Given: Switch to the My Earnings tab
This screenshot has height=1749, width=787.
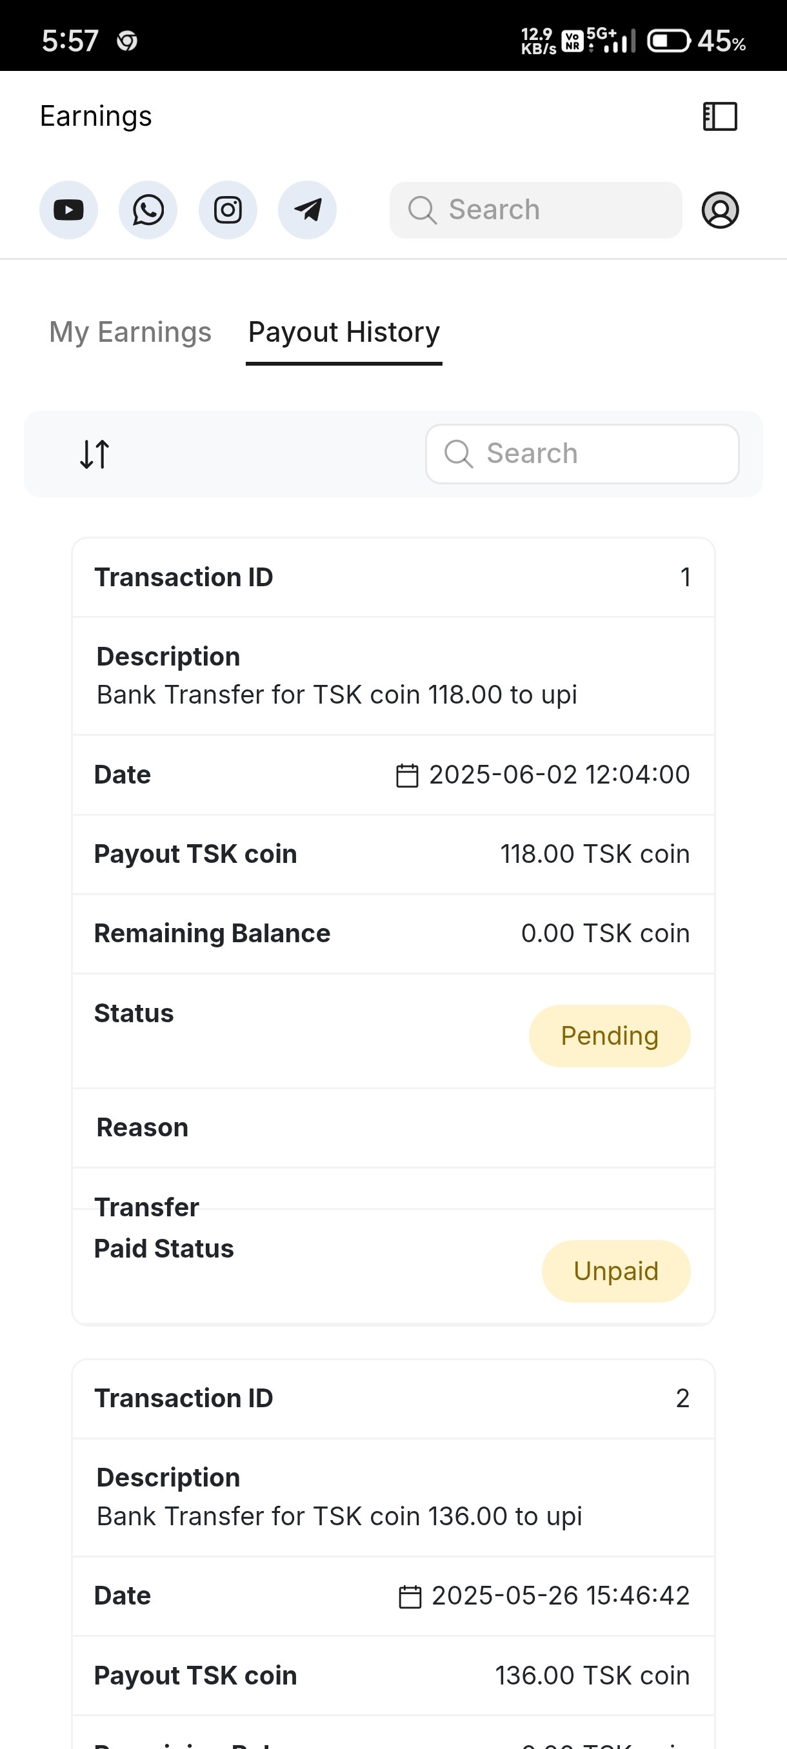Looking at the screenshot, I should 130,332.
